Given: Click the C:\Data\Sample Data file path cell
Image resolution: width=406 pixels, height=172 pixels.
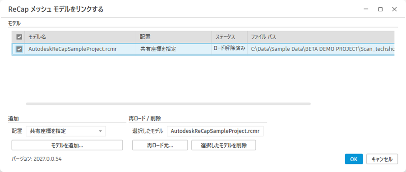Looking at the screenshot, I should (x=321, y=49).
